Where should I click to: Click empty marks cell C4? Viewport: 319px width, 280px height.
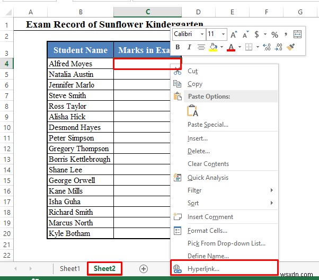(147, 64)
